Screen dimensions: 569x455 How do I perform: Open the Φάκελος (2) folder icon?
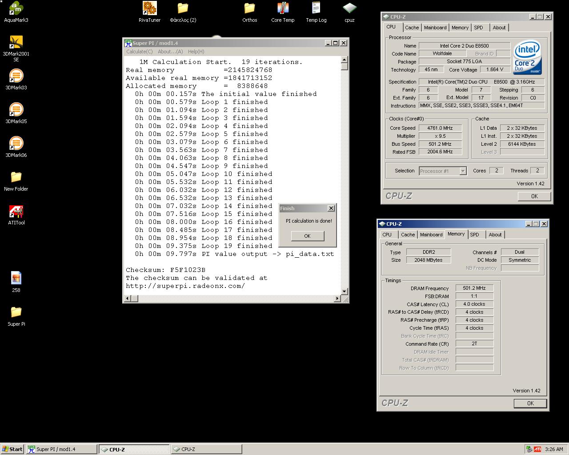pos(183,12)
